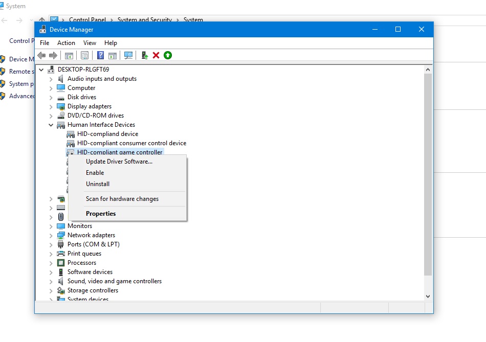Click System and Security in the breadcrumb

coord(144,20)
